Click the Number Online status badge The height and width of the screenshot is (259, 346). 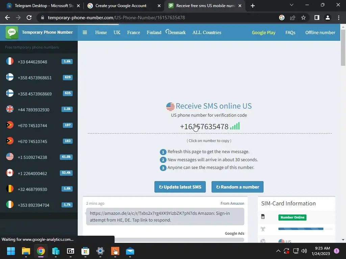pyautogui.click(x=292, y=218)
